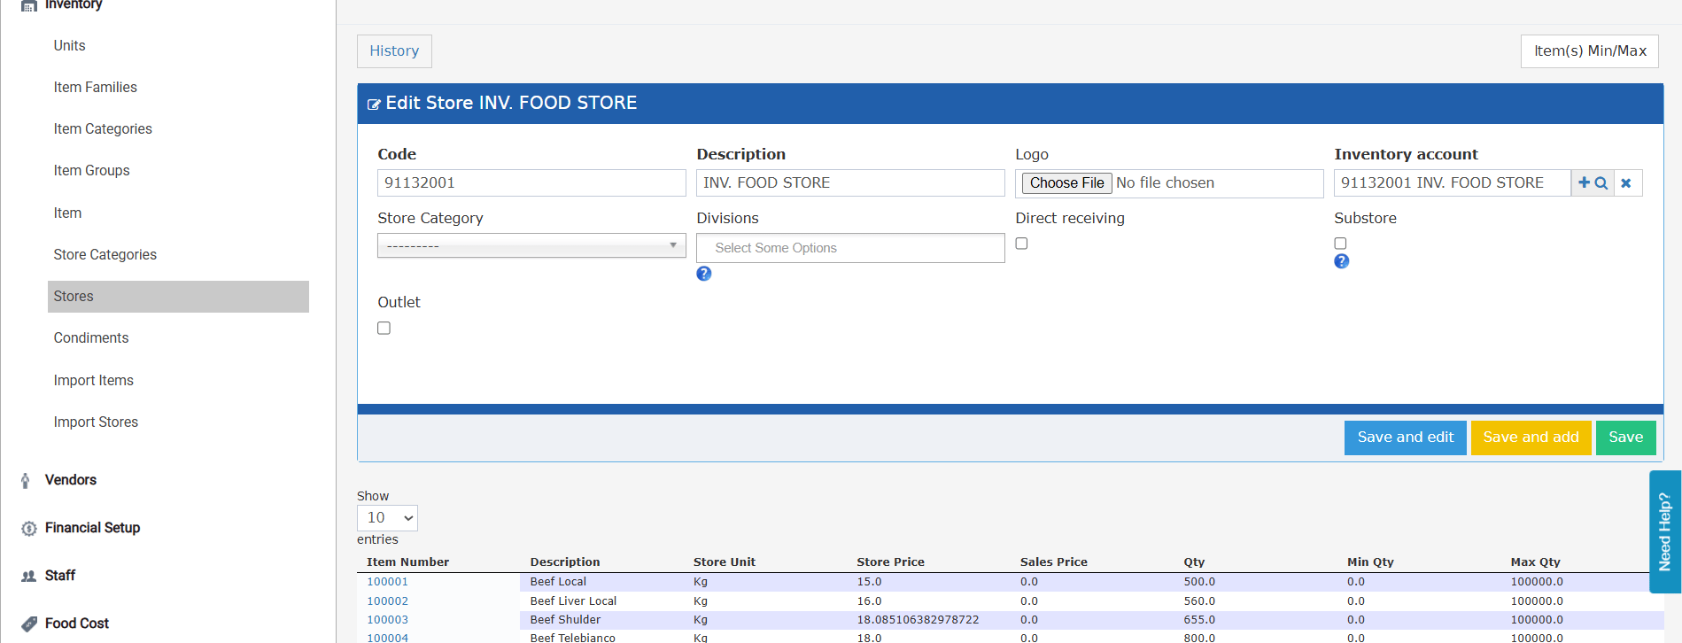Click the Inventory icon in the sidebar

29,4
